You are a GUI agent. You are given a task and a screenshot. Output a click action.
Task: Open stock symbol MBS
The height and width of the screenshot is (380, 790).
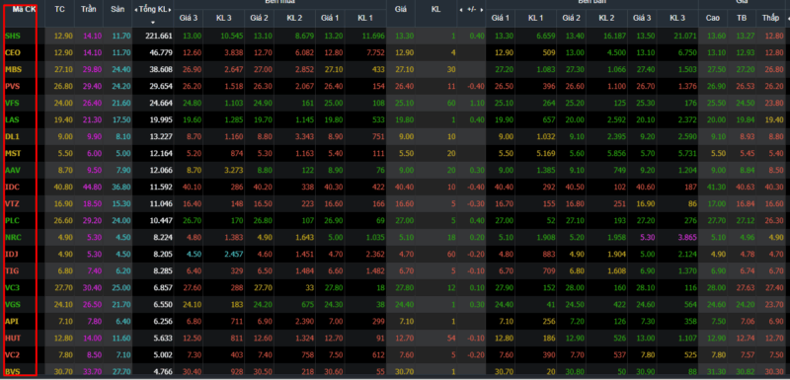(13, 69)
